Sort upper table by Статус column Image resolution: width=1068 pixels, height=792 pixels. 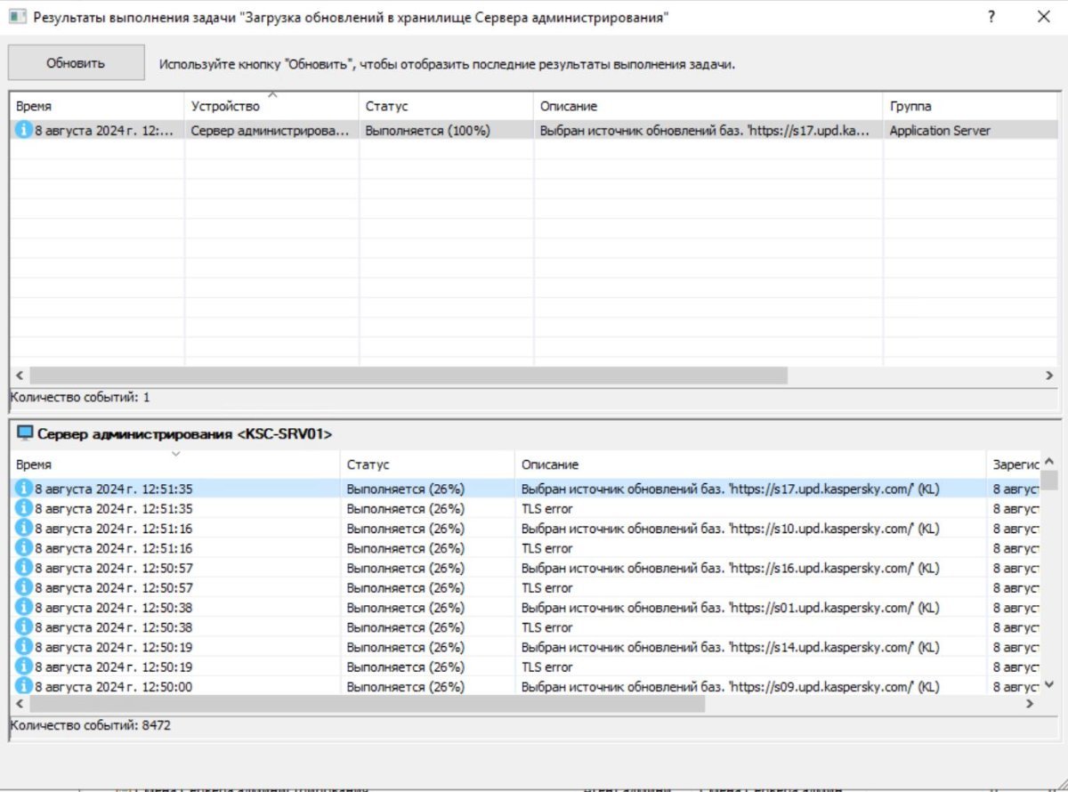tap(445, 106)
